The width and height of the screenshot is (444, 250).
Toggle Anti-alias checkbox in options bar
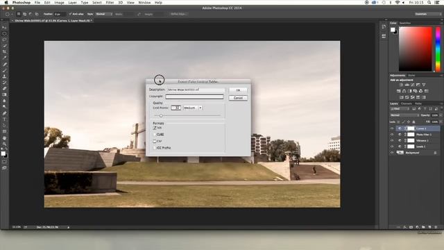pyautogui.click(x=70, y=14)
